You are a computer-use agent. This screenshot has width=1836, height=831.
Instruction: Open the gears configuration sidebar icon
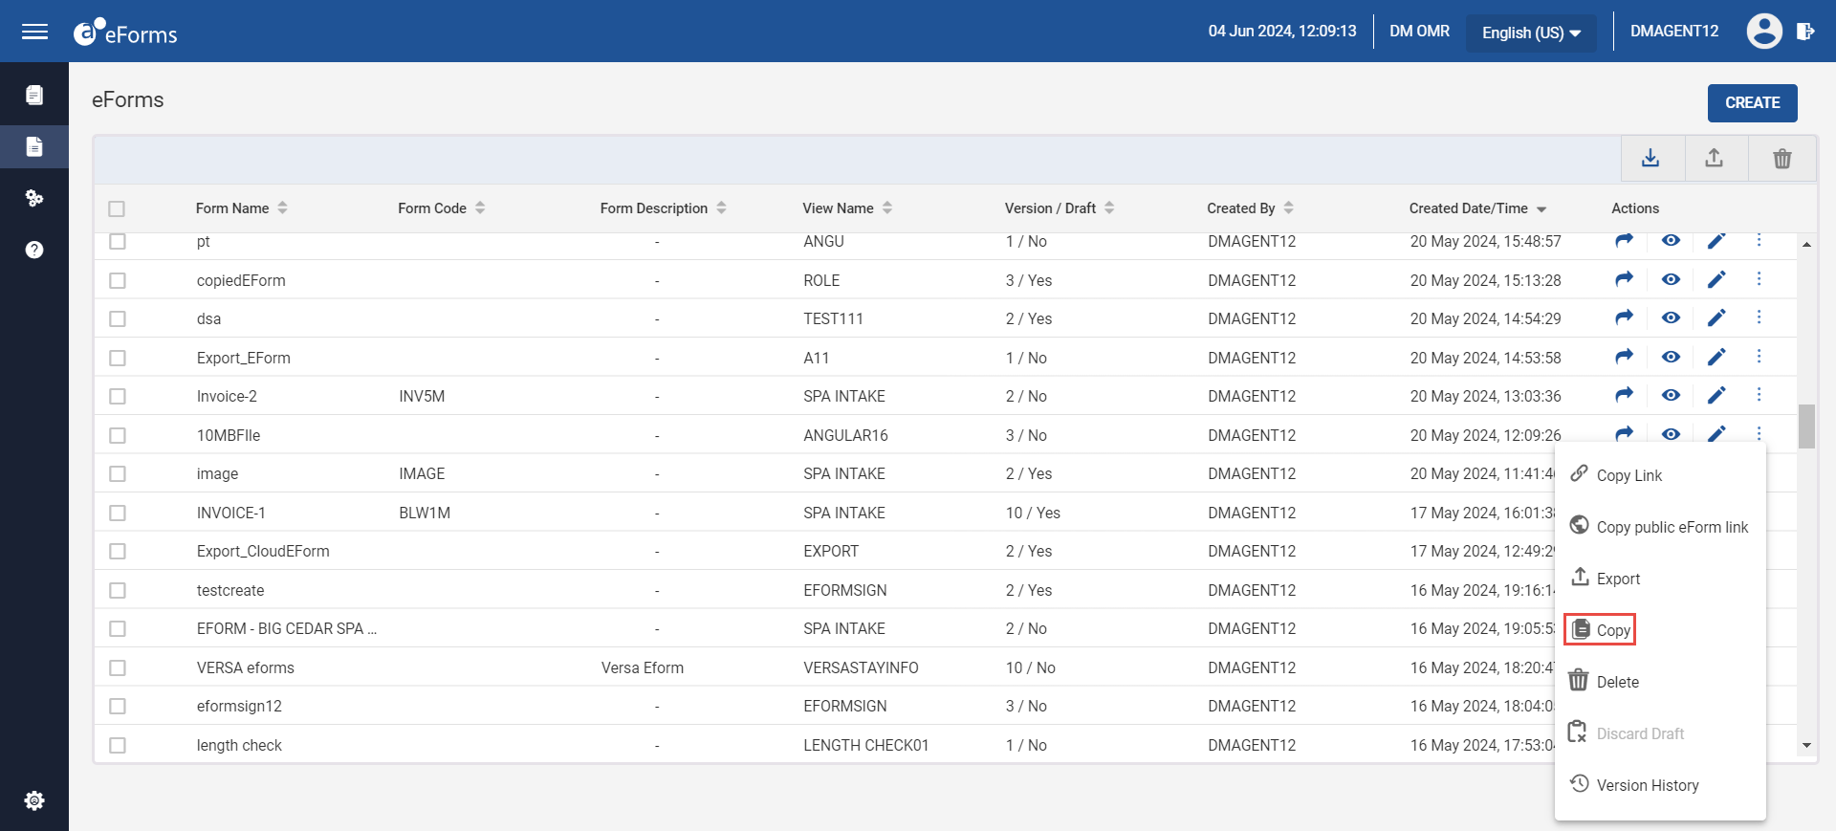point(34,198)
